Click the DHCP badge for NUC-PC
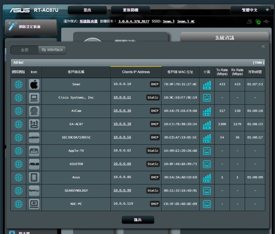 (x=155, y=204)
